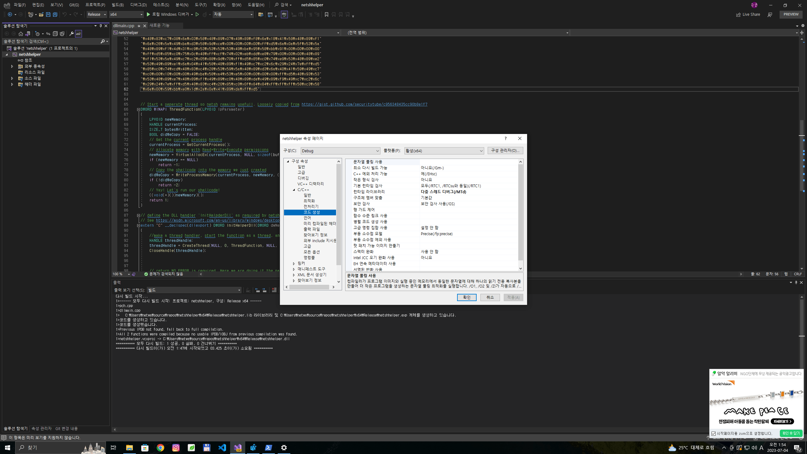Toggle 시작페이지를 zum으로 설정 checkbox
Viewport: 807px width, 454px height.
click(714, 434)
